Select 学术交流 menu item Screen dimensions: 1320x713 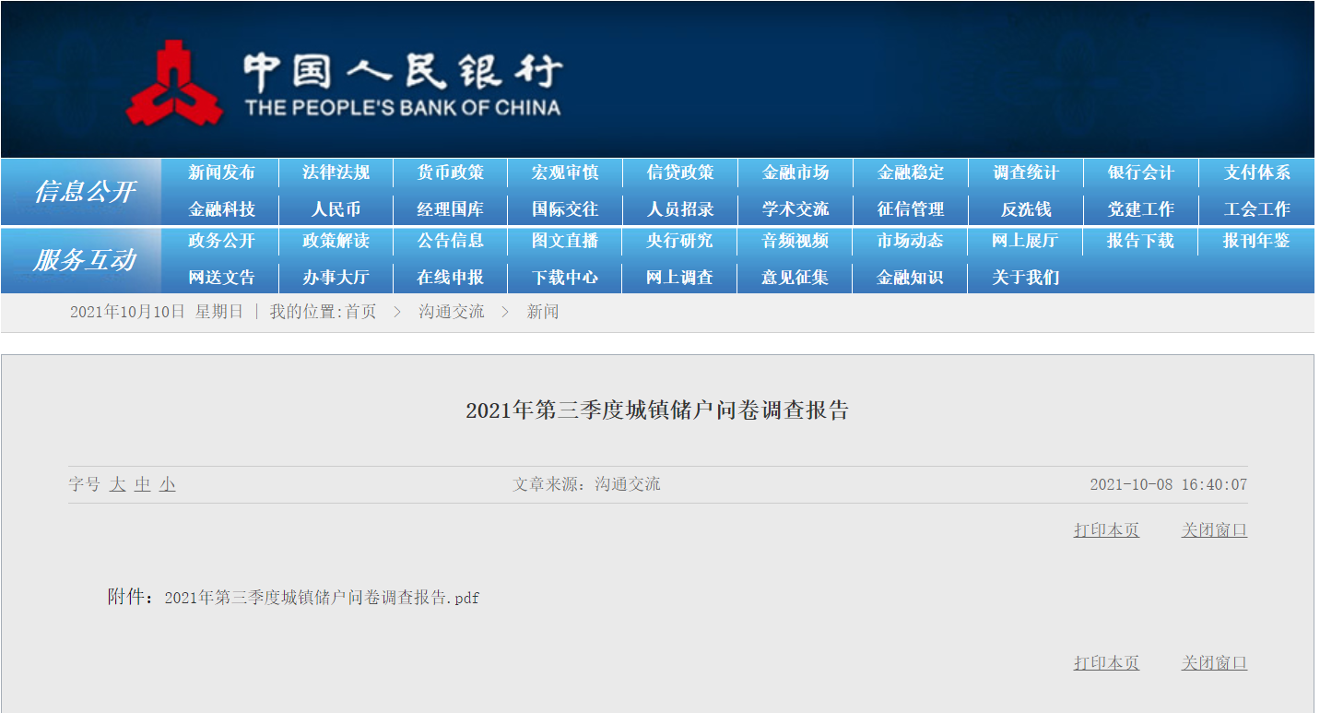coord(796,209)
